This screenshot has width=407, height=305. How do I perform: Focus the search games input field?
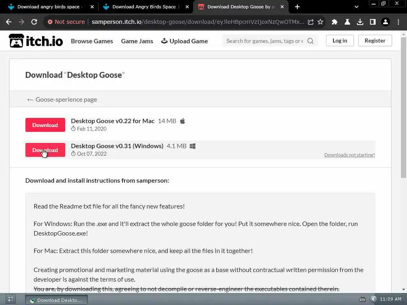[265, 41]
